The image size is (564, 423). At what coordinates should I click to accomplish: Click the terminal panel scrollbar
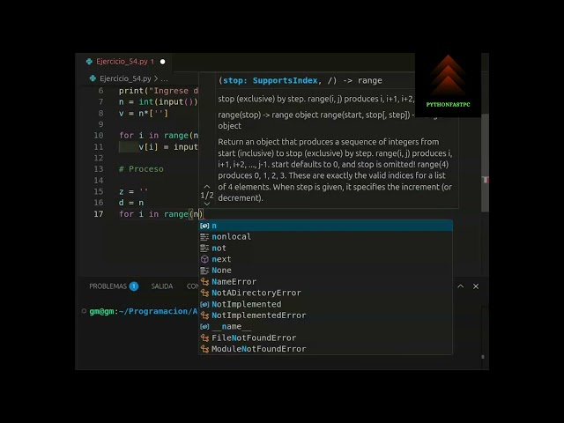(x=483, y=357)
